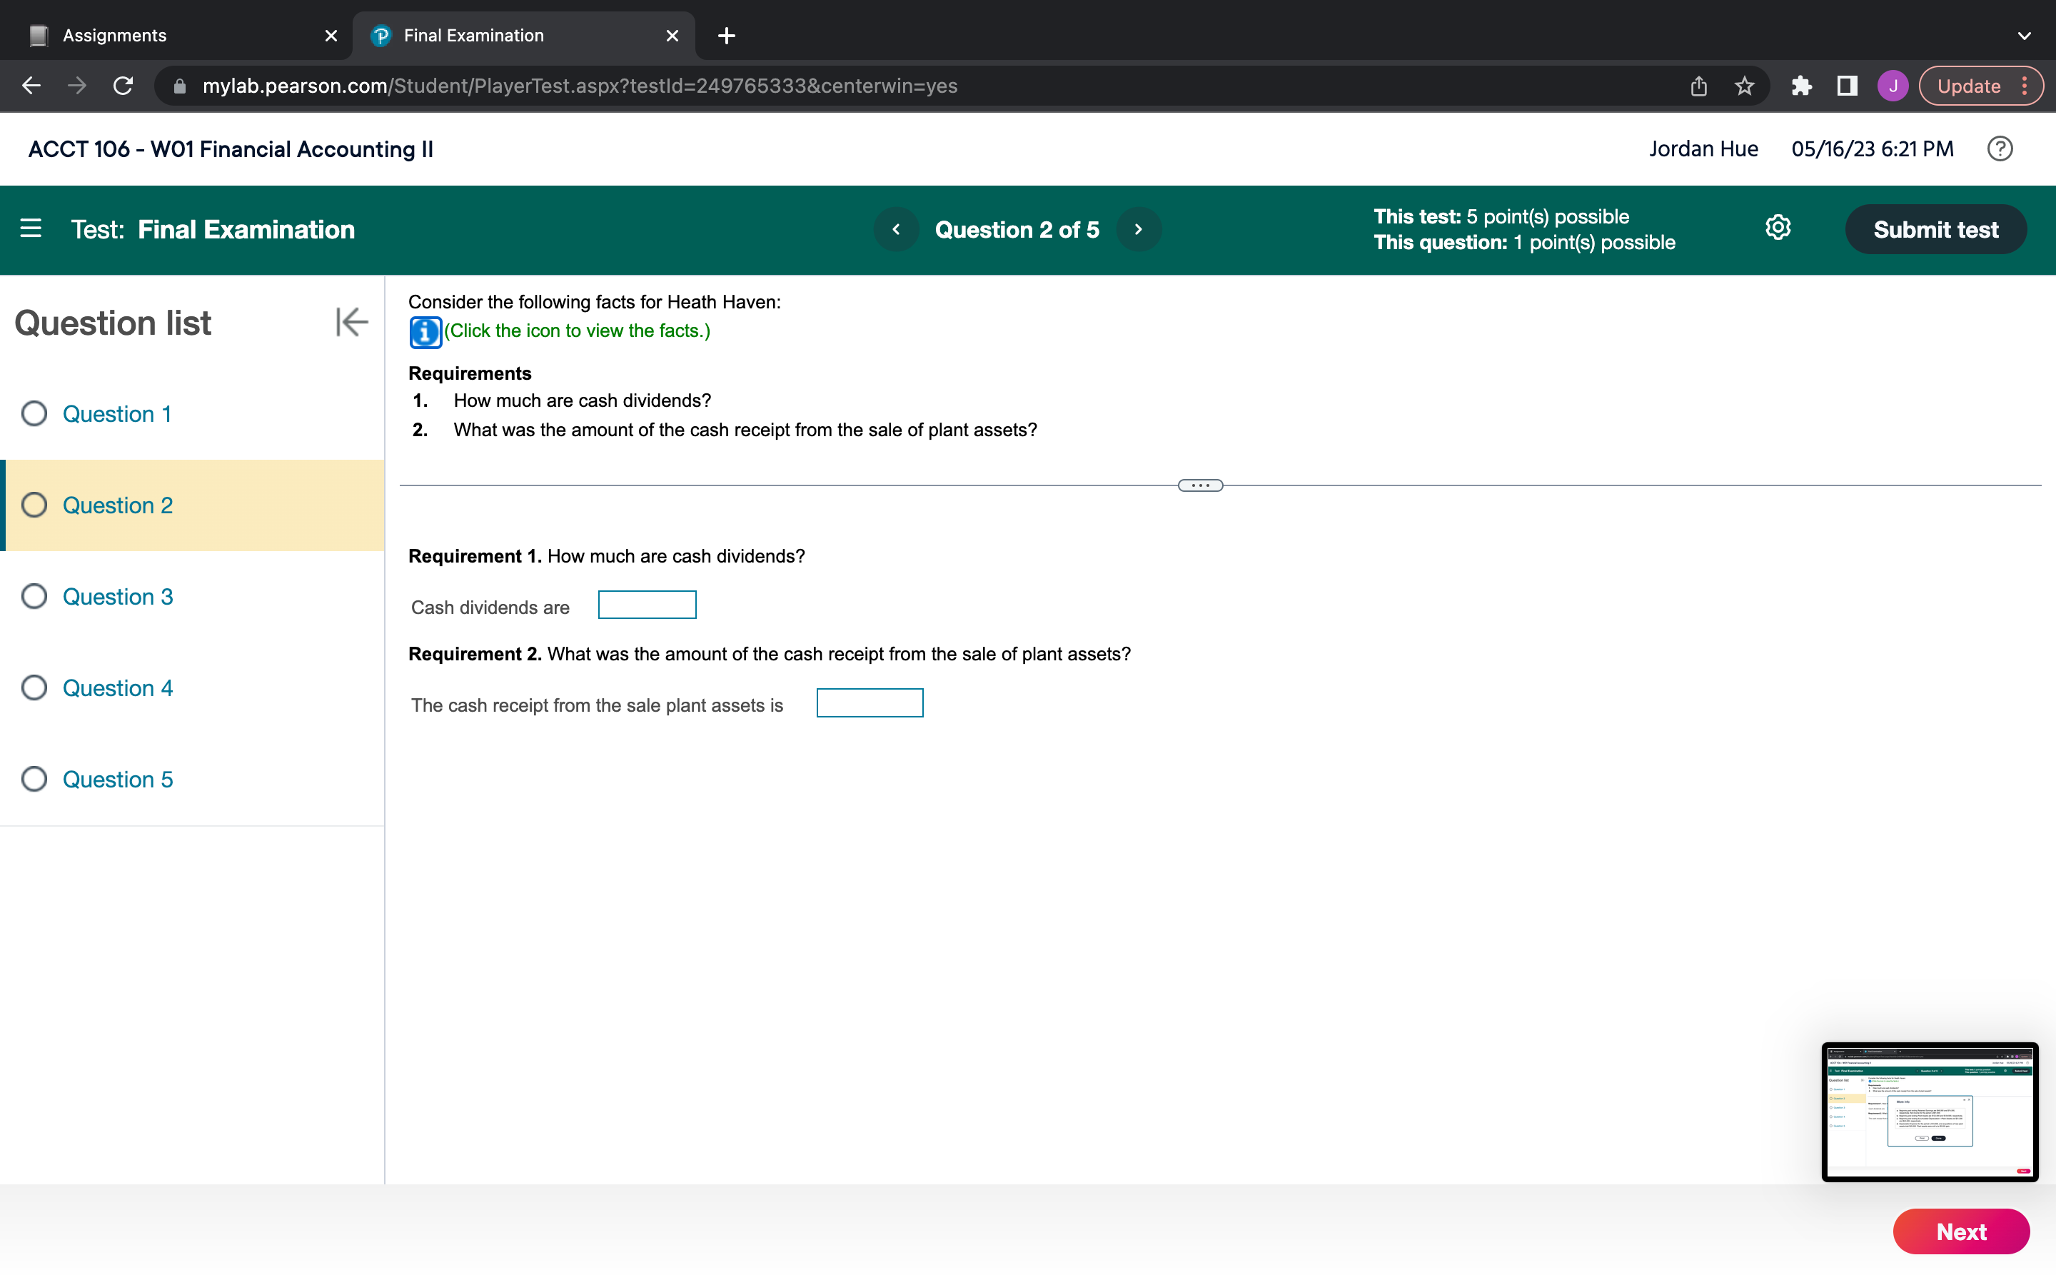Click the browser bookmark star icon

[1745, 86]
